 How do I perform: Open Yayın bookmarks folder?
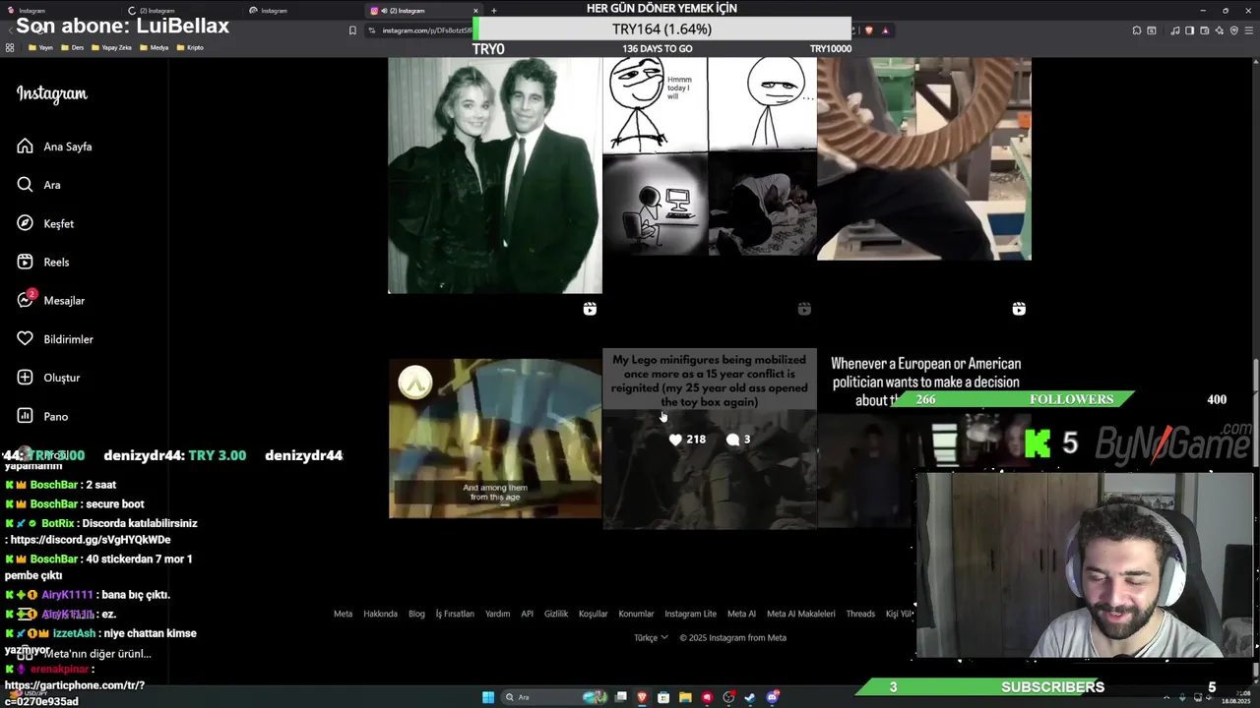click(x=41, y=47)
